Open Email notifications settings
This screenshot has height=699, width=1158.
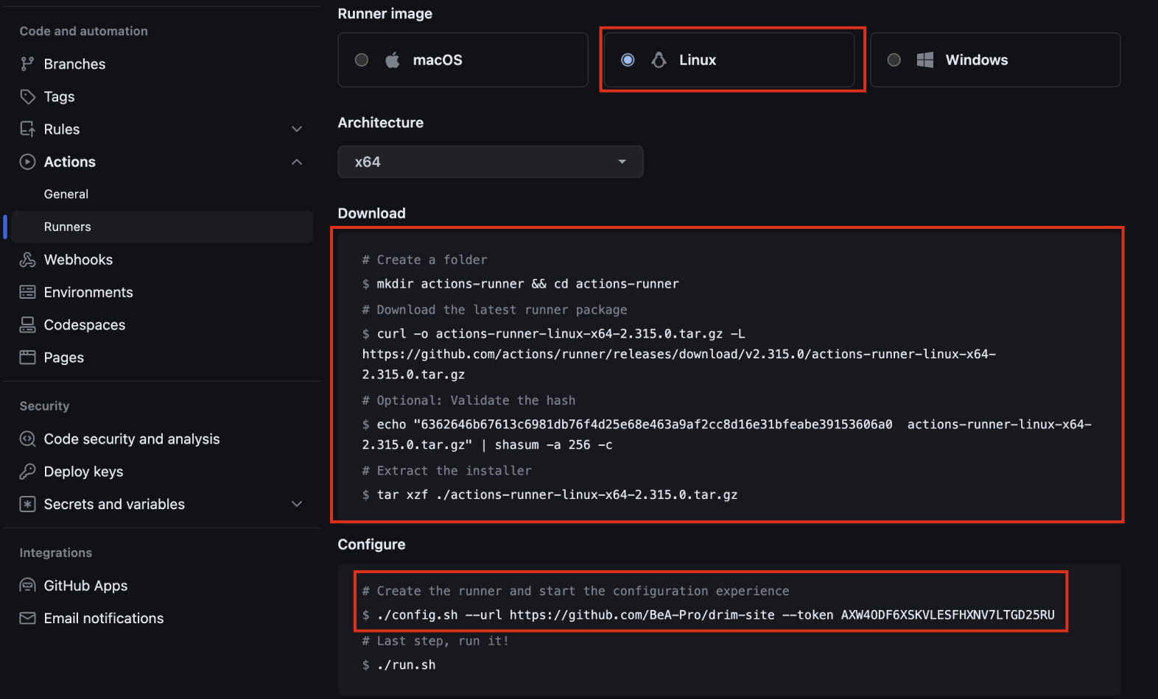[x=104, y=618]
